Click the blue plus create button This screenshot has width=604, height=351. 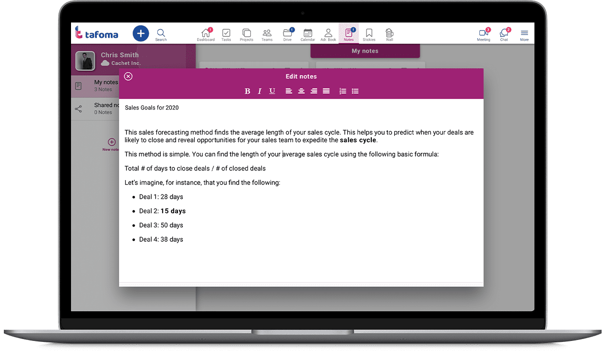(141, 34)
